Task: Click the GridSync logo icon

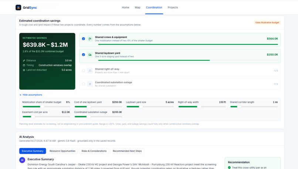Action: click(18, 8)
